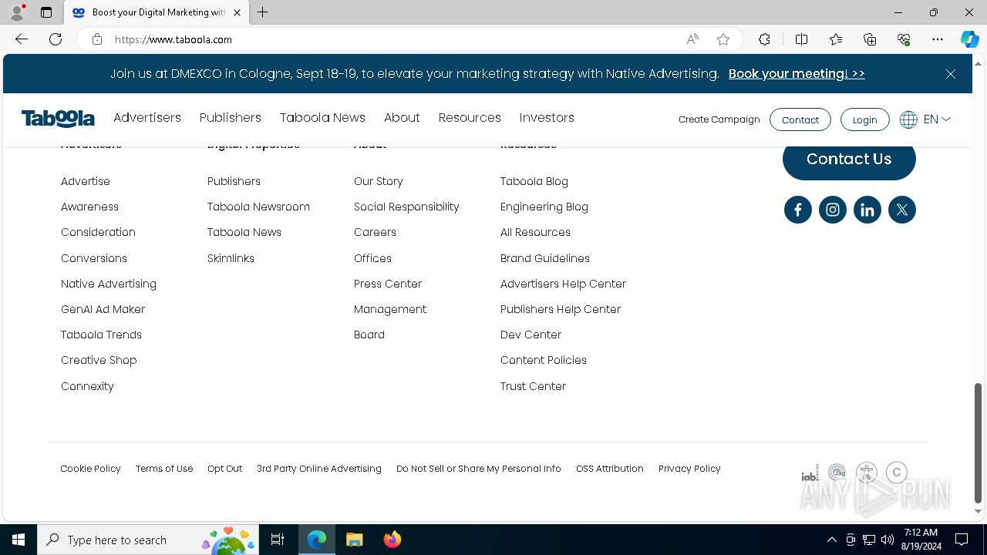The width and height of the screenshot is (987, 555).
Task: Click the header Contact button
Action: (800, 119)
